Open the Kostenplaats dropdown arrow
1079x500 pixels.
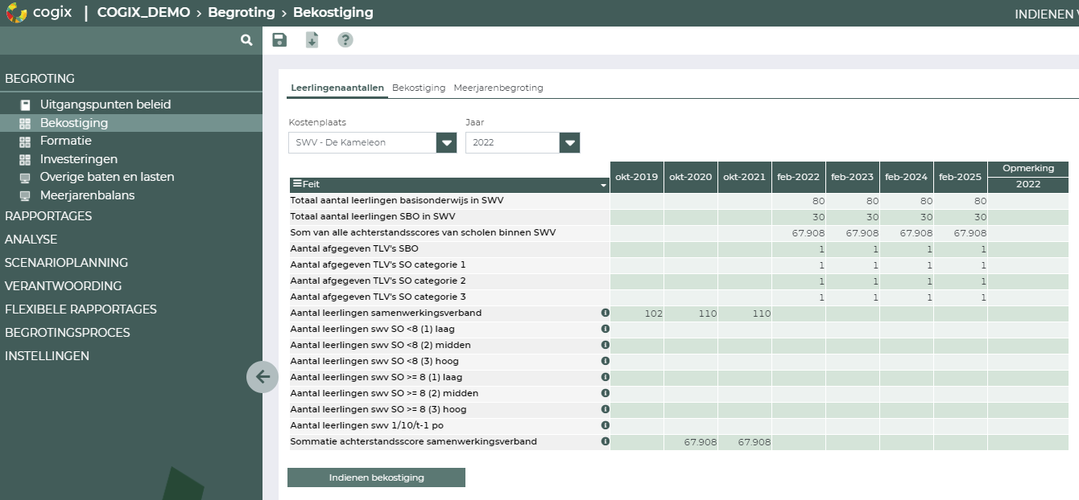point(447,142)
